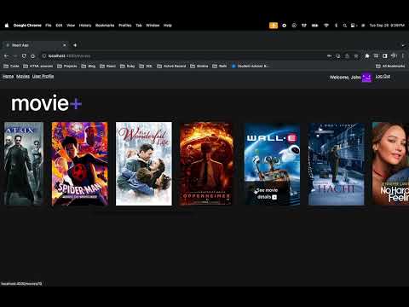
Task: Click the browser home icon
Action: click(32, 56)
